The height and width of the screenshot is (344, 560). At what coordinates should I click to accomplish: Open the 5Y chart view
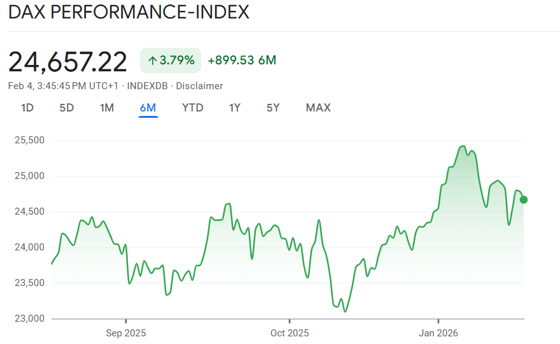[x=273, y=108]
